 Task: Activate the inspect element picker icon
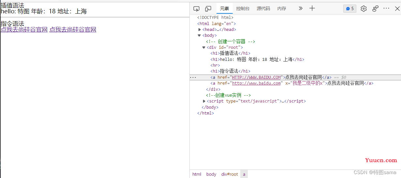(196, 8)
